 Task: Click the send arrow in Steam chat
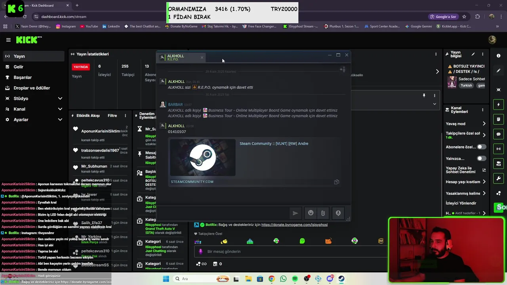click(295, 213)
